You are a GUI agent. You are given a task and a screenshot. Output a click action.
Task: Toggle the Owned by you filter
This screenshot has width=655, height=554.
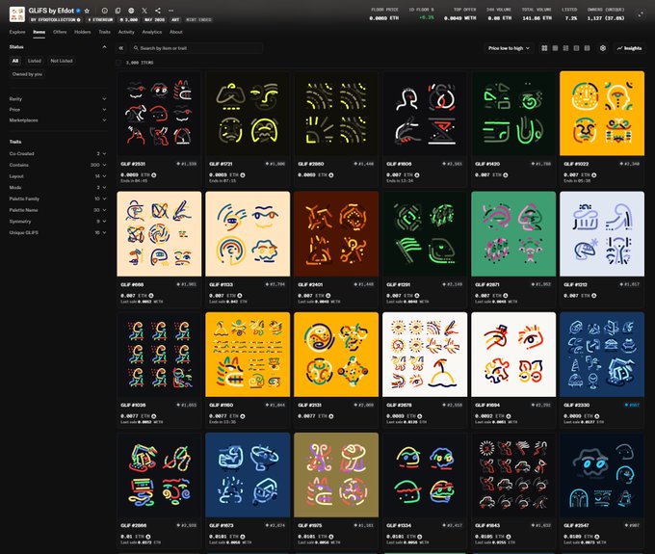[27, 74]
